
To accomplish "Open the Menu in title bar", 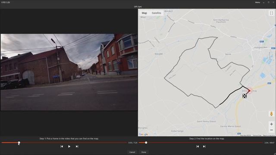I will click(x=257, y=2).
